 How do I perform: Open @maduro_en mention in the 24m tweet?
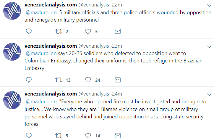point(41,102)
